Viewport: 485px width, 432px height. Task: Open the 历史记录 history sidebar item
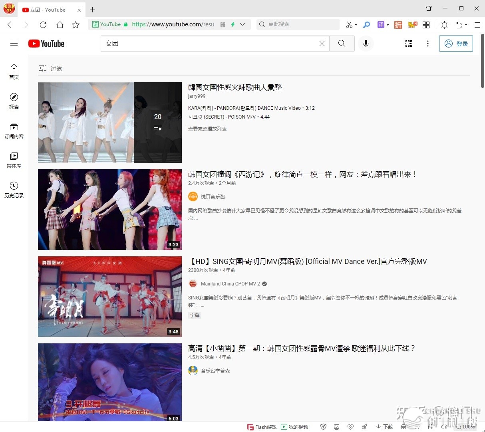[14, 190]
